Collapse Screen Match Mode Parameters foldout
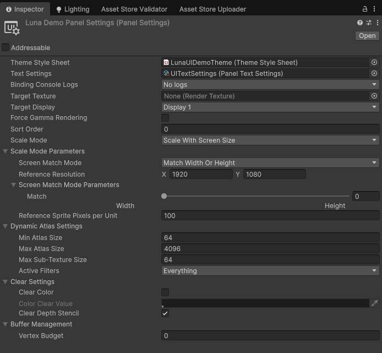 coord(13,185)
